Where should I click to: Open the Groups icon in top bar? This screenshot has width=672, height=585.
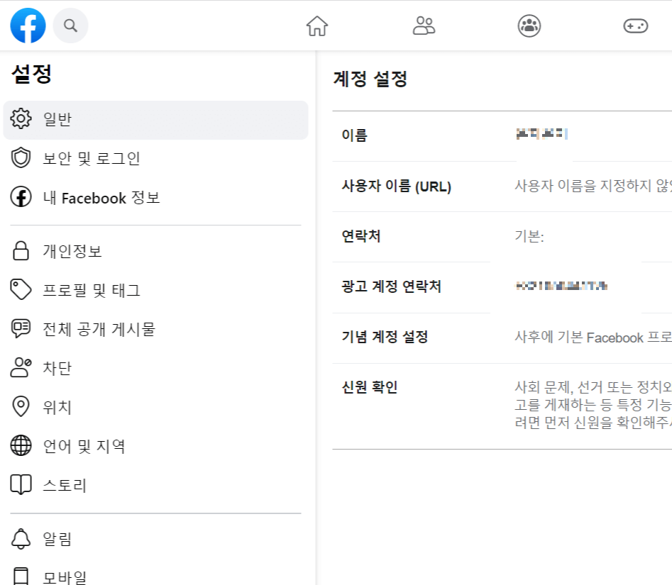click(529, 25)
